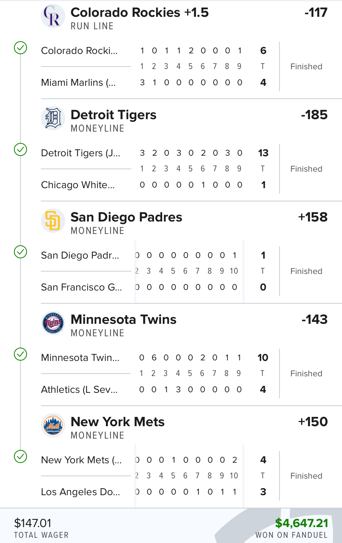The image size is (342, 543).
Task: Tap the San Diego Padres logo
Action: 53,221
